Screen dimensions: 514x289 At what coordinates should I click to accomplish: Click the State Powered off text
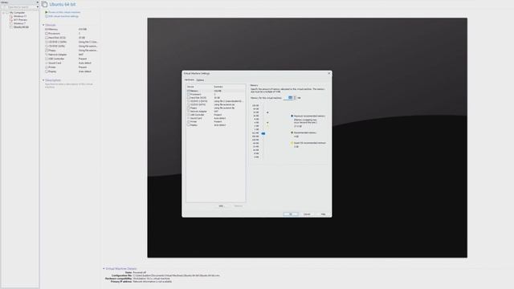coord(140,273)
